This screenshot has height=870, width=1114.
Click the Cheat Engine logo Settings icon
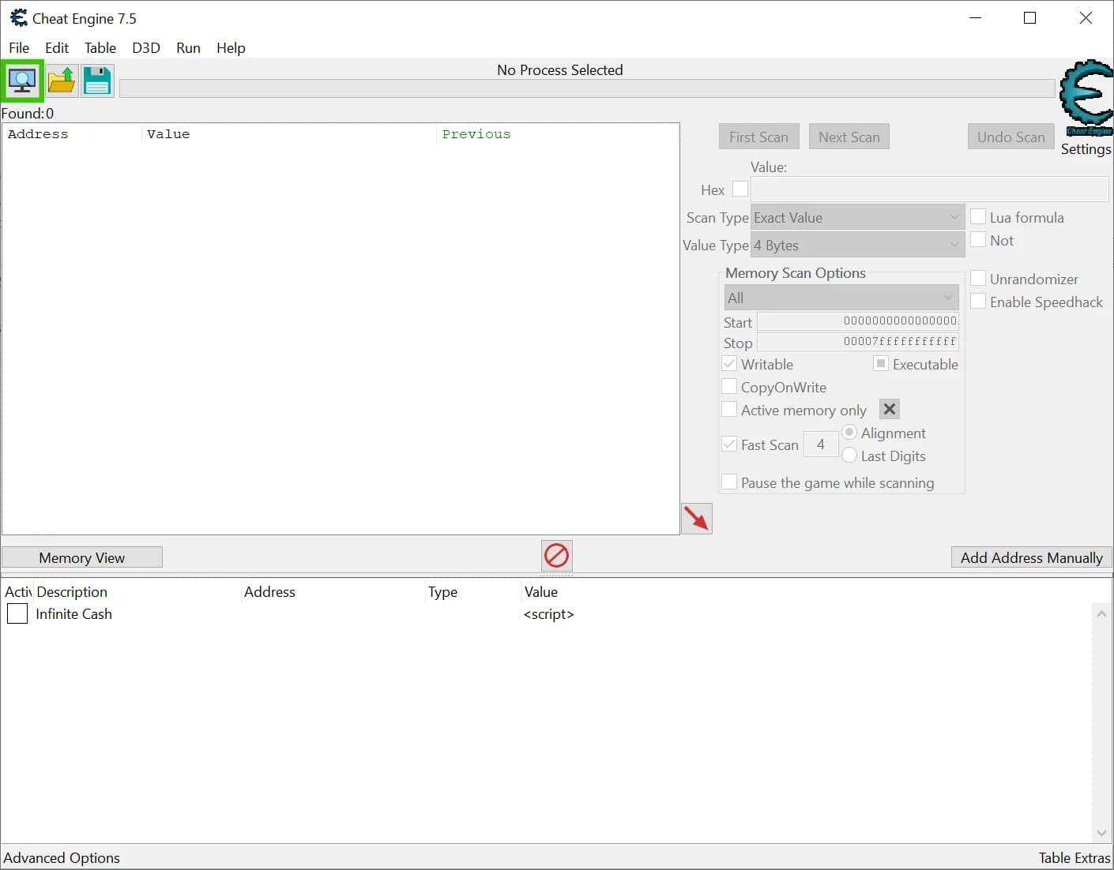coord(1086,99)
